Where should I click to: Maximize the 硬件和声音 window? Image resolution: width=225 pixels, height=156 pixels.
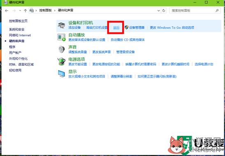(206, 2)
